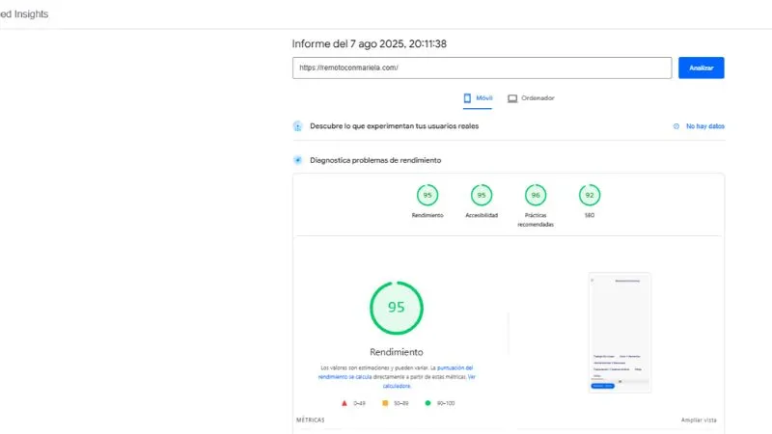The height and width of the screenshot is (434, 772).
Task: Click the laptop icon beside Ordenador
Action: [512, 98]
